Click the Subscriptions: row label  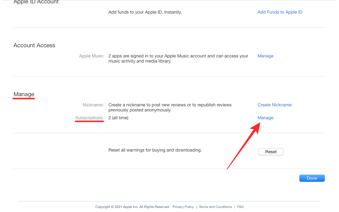(x=89, y=118)
